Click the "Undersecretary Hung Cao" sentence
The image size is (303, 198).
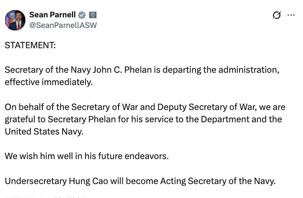tap(140, 181)
